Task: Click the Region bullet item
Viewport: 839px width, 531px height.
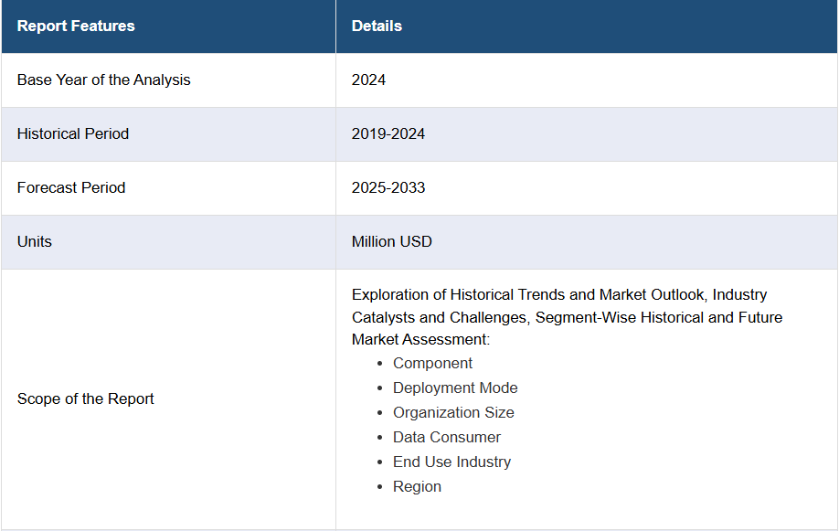Action: (418, 486)
